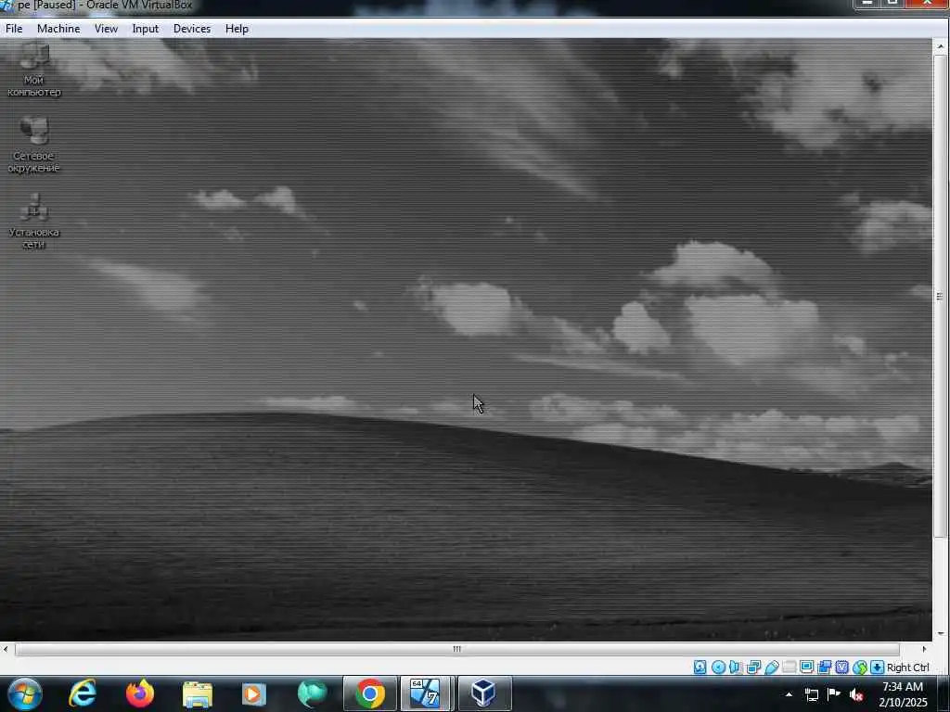Click the horizontal scrollbar left arrow

coord(6,649)
